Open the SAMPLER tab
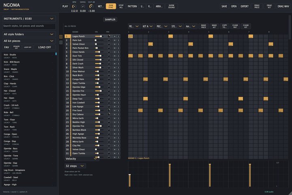292x195 pixels. point(110,19)
